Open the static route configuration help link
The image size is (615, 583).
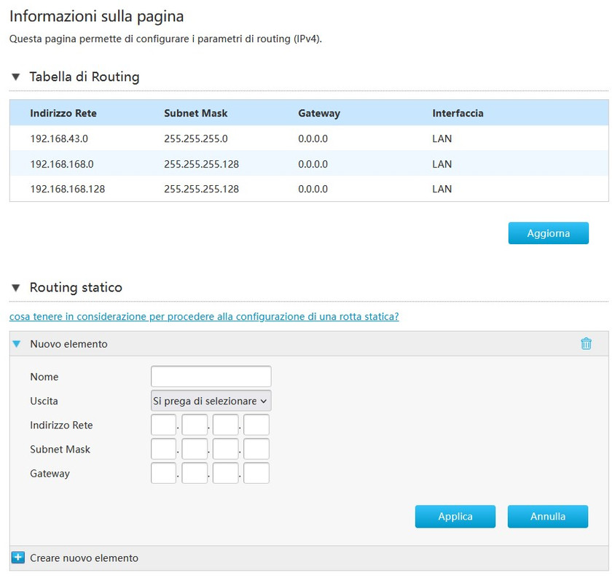[204, 316]
